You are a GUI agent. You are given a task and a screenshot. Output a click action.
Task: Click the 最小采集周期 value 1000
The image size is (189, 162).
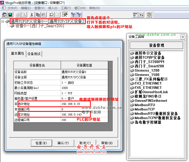tap(84, 88)
